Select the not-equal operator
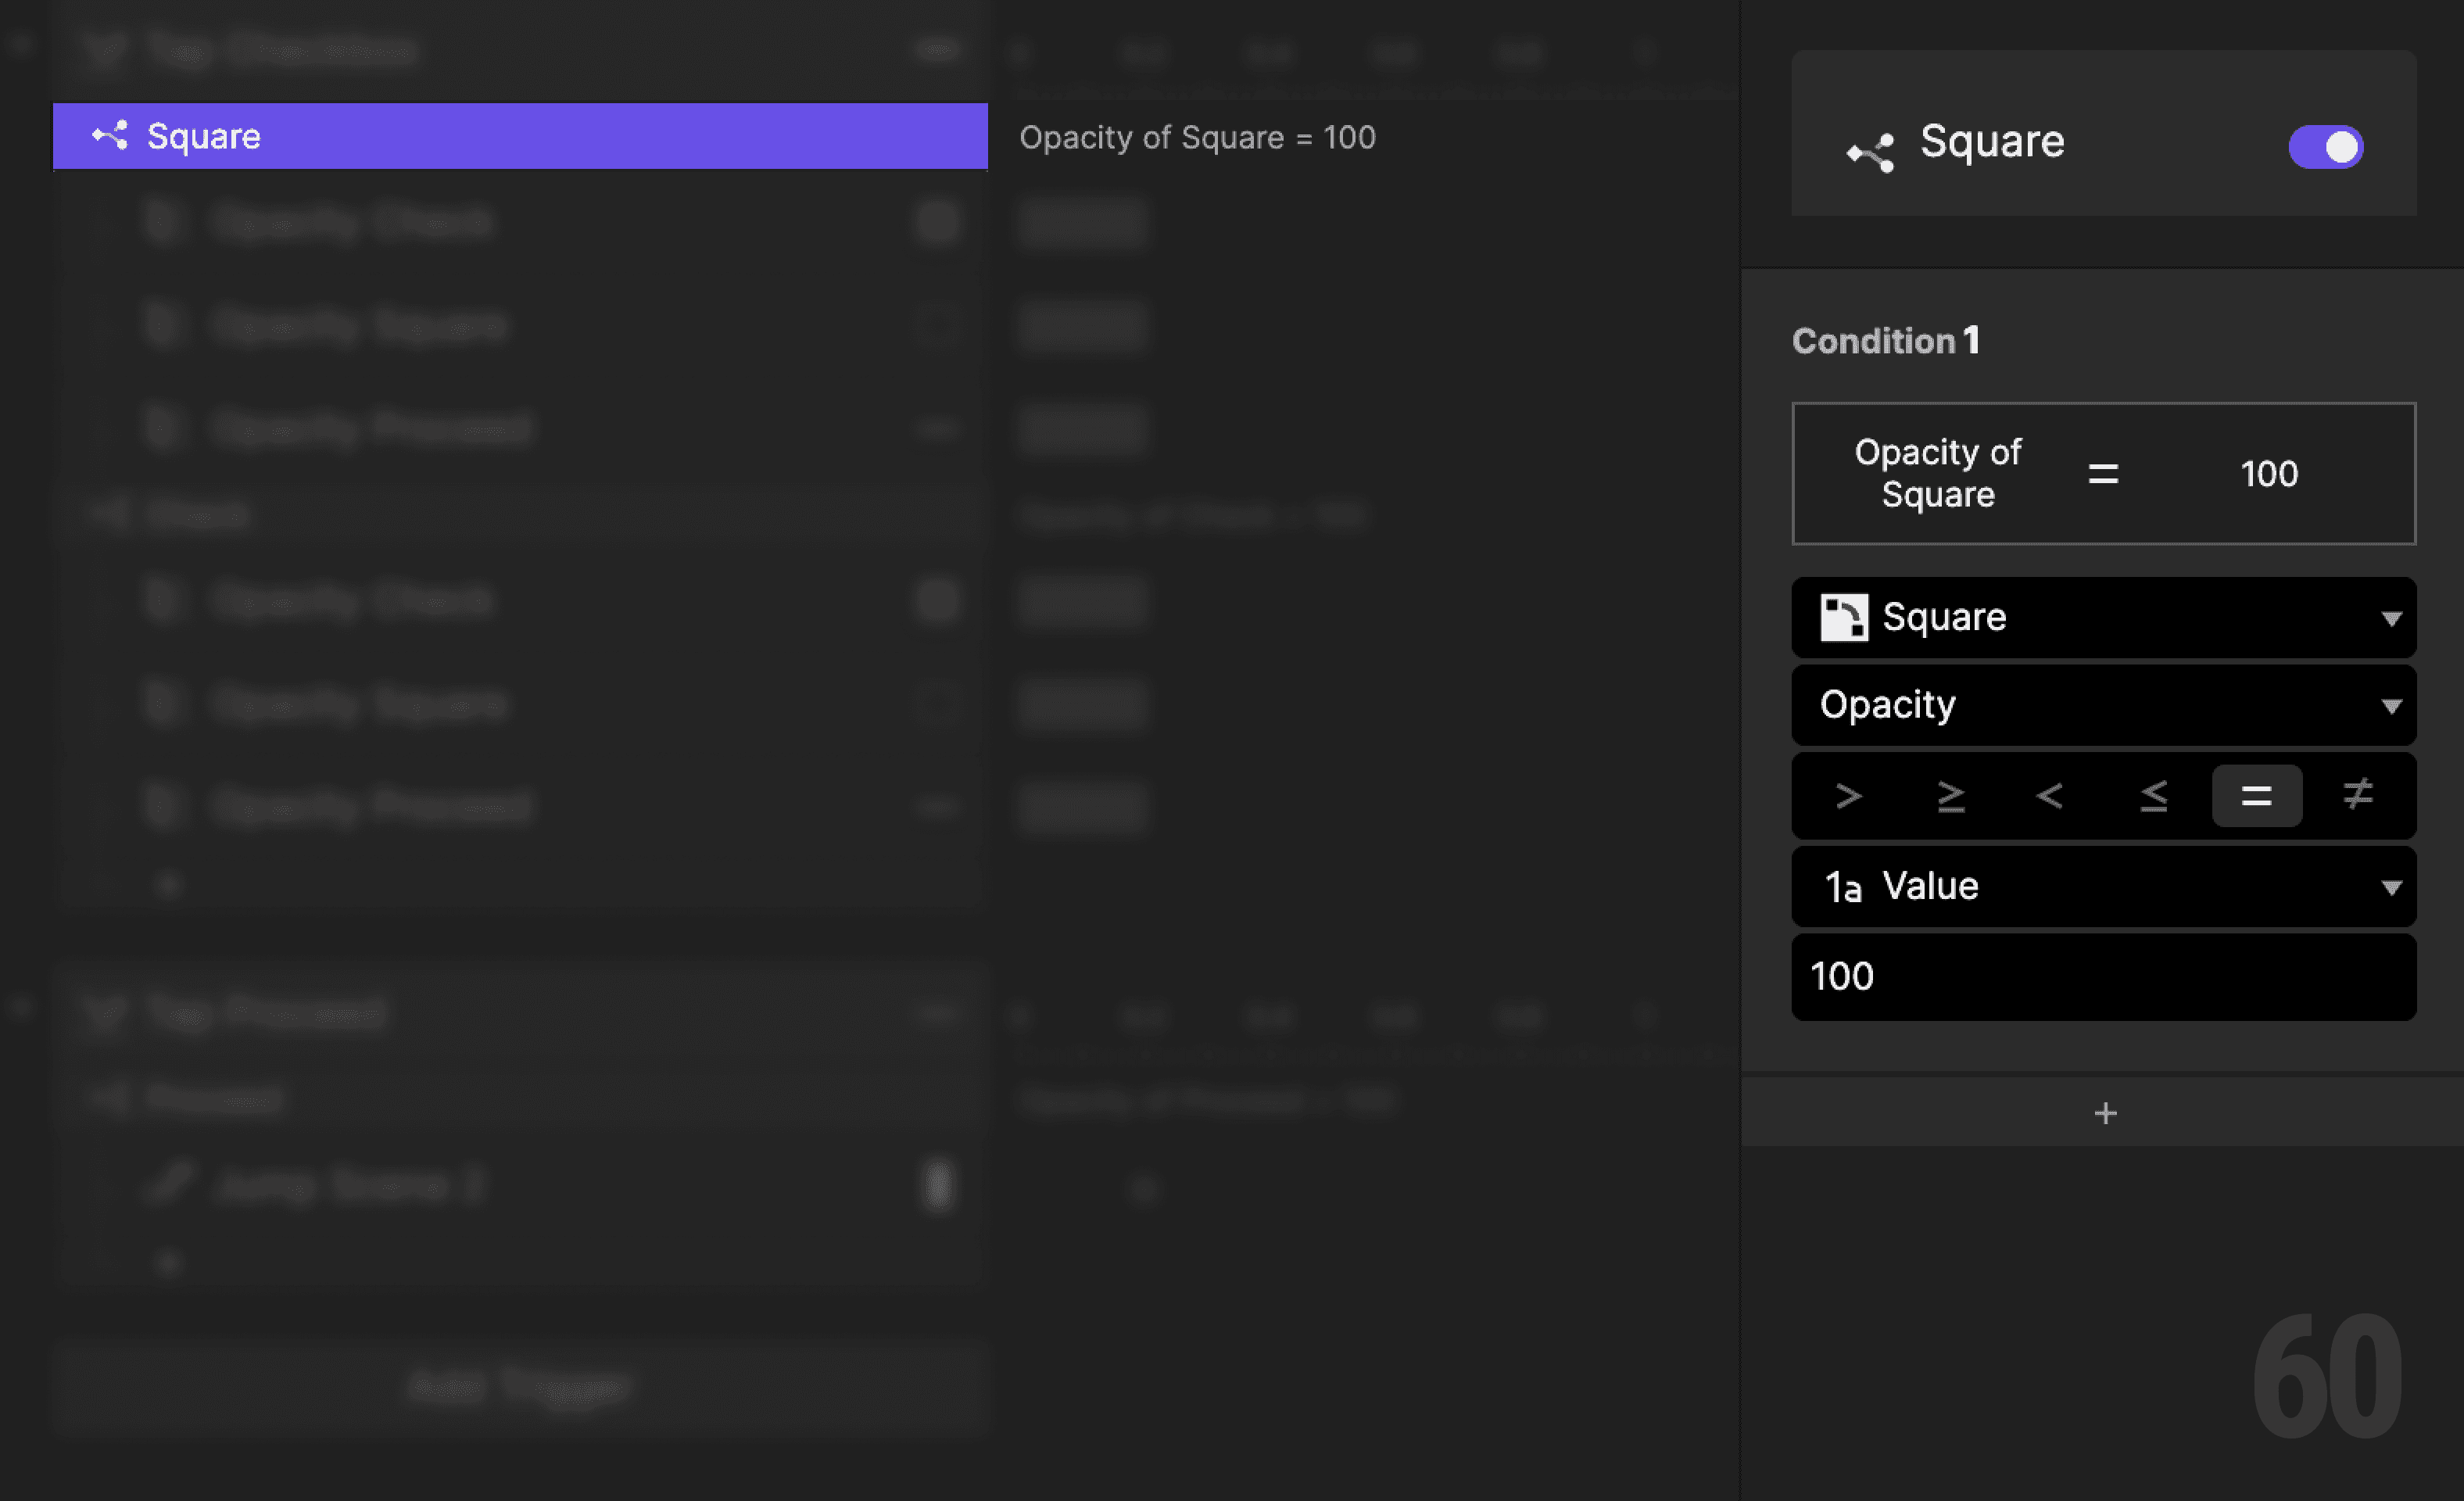This screenshot has width=2464, height=1501. [x=2357, y=796]
